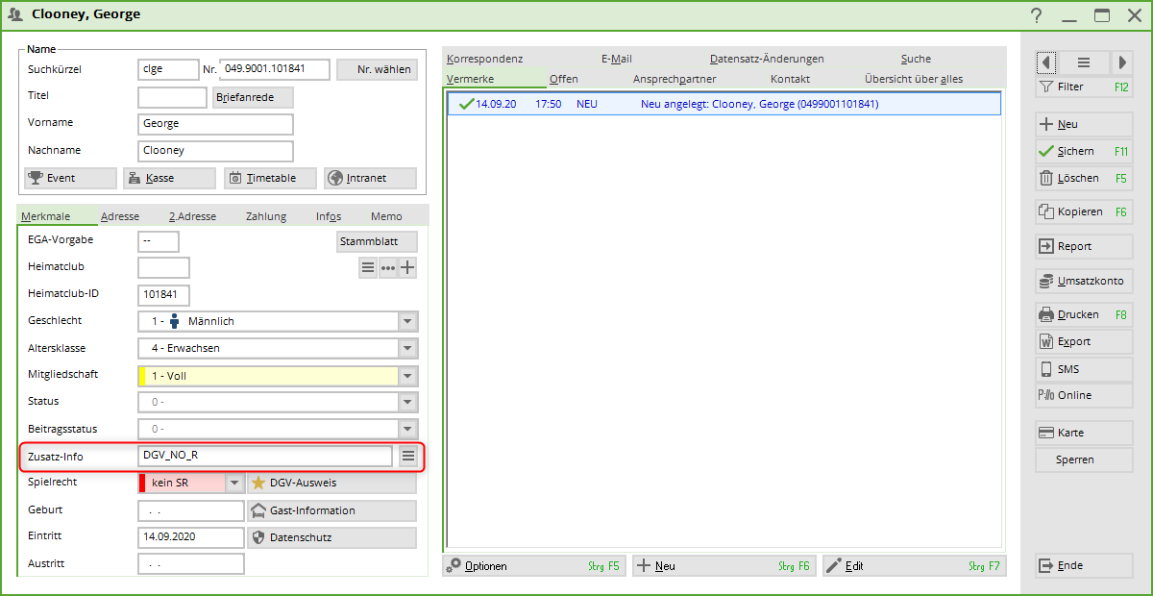Switch to the Infos tab
Image resolution: width=1153 pixels, height=596 pixels.
click(329, 216)
